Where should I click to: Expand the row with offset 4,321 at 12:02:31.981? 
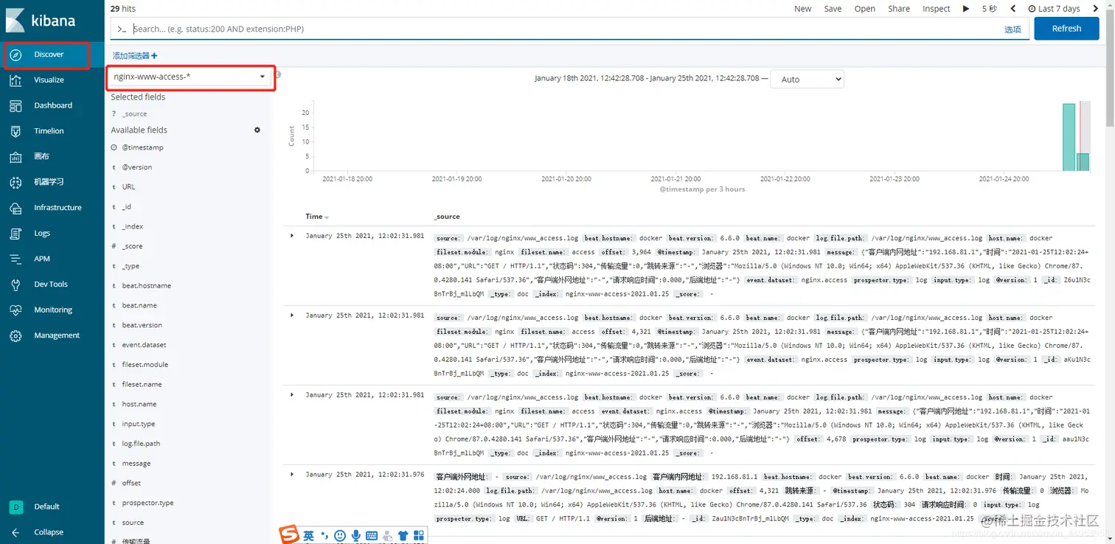point(292,315)
